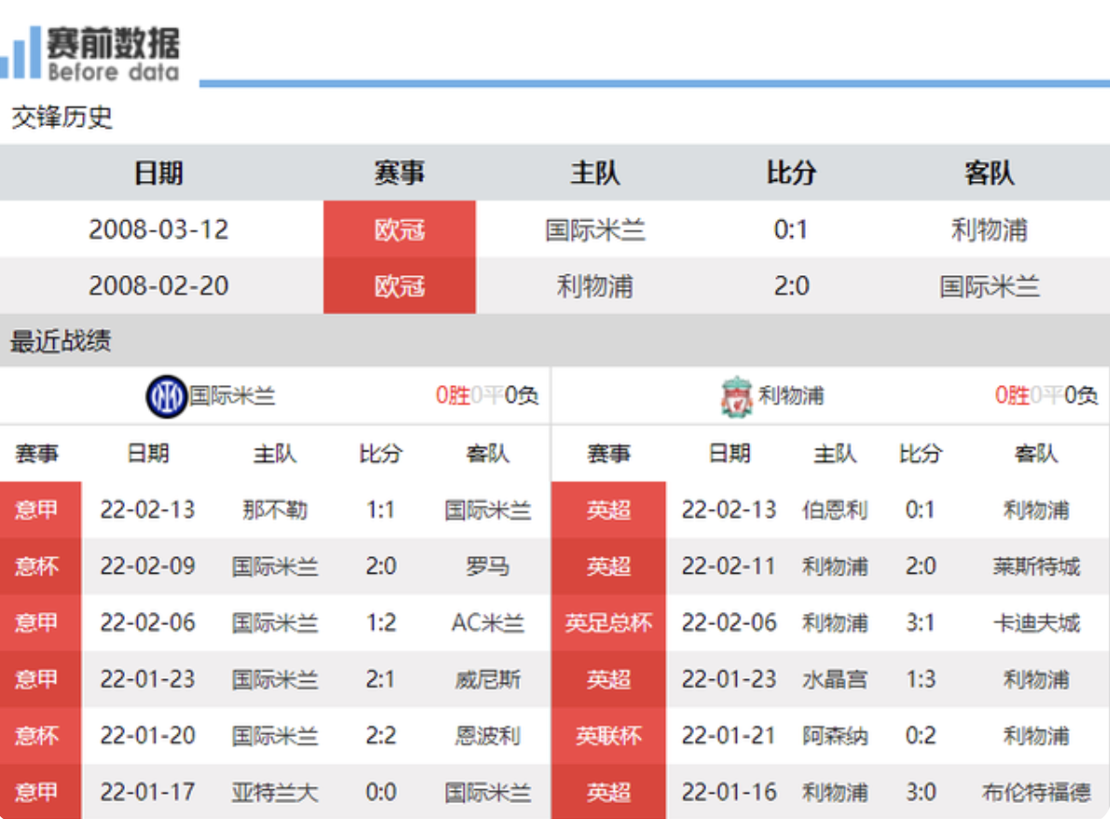Image resolution: width=1110 pixels, height=819 pixels.
Task: Click the 英联杯 competition tag
Action: pyautogui.click(x=608, y=736)
